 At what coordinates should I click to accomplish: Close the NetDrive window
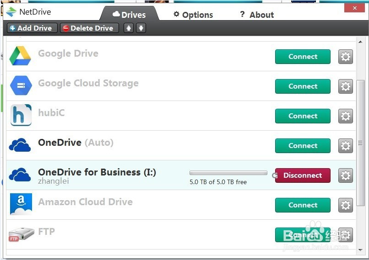click(355, 8)
